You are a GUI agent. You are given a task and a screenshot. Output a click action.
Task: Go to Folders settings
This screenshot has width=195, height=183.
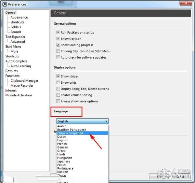(16, 27)
